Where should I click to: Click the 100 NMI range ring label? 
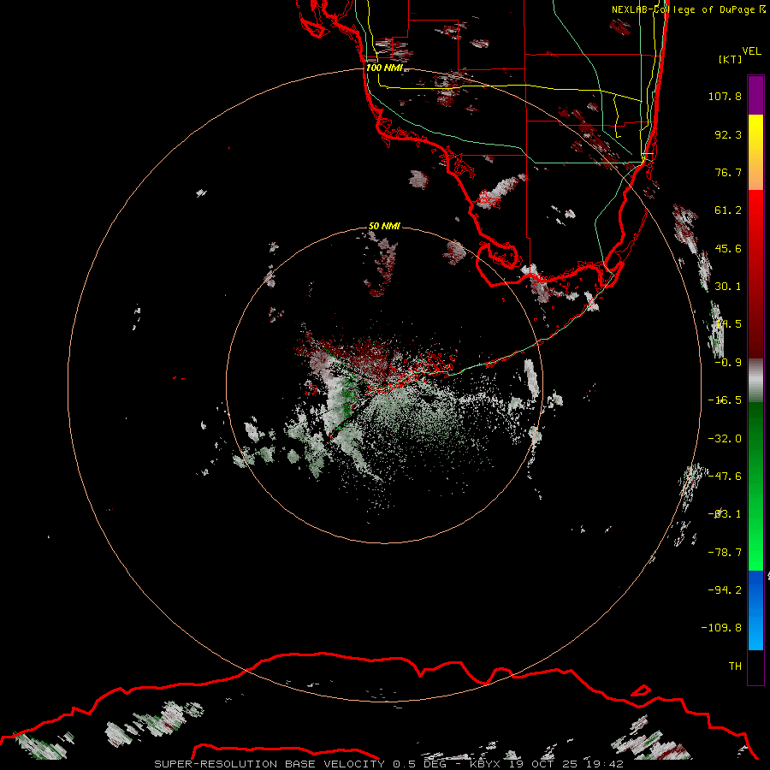(384, 68)
